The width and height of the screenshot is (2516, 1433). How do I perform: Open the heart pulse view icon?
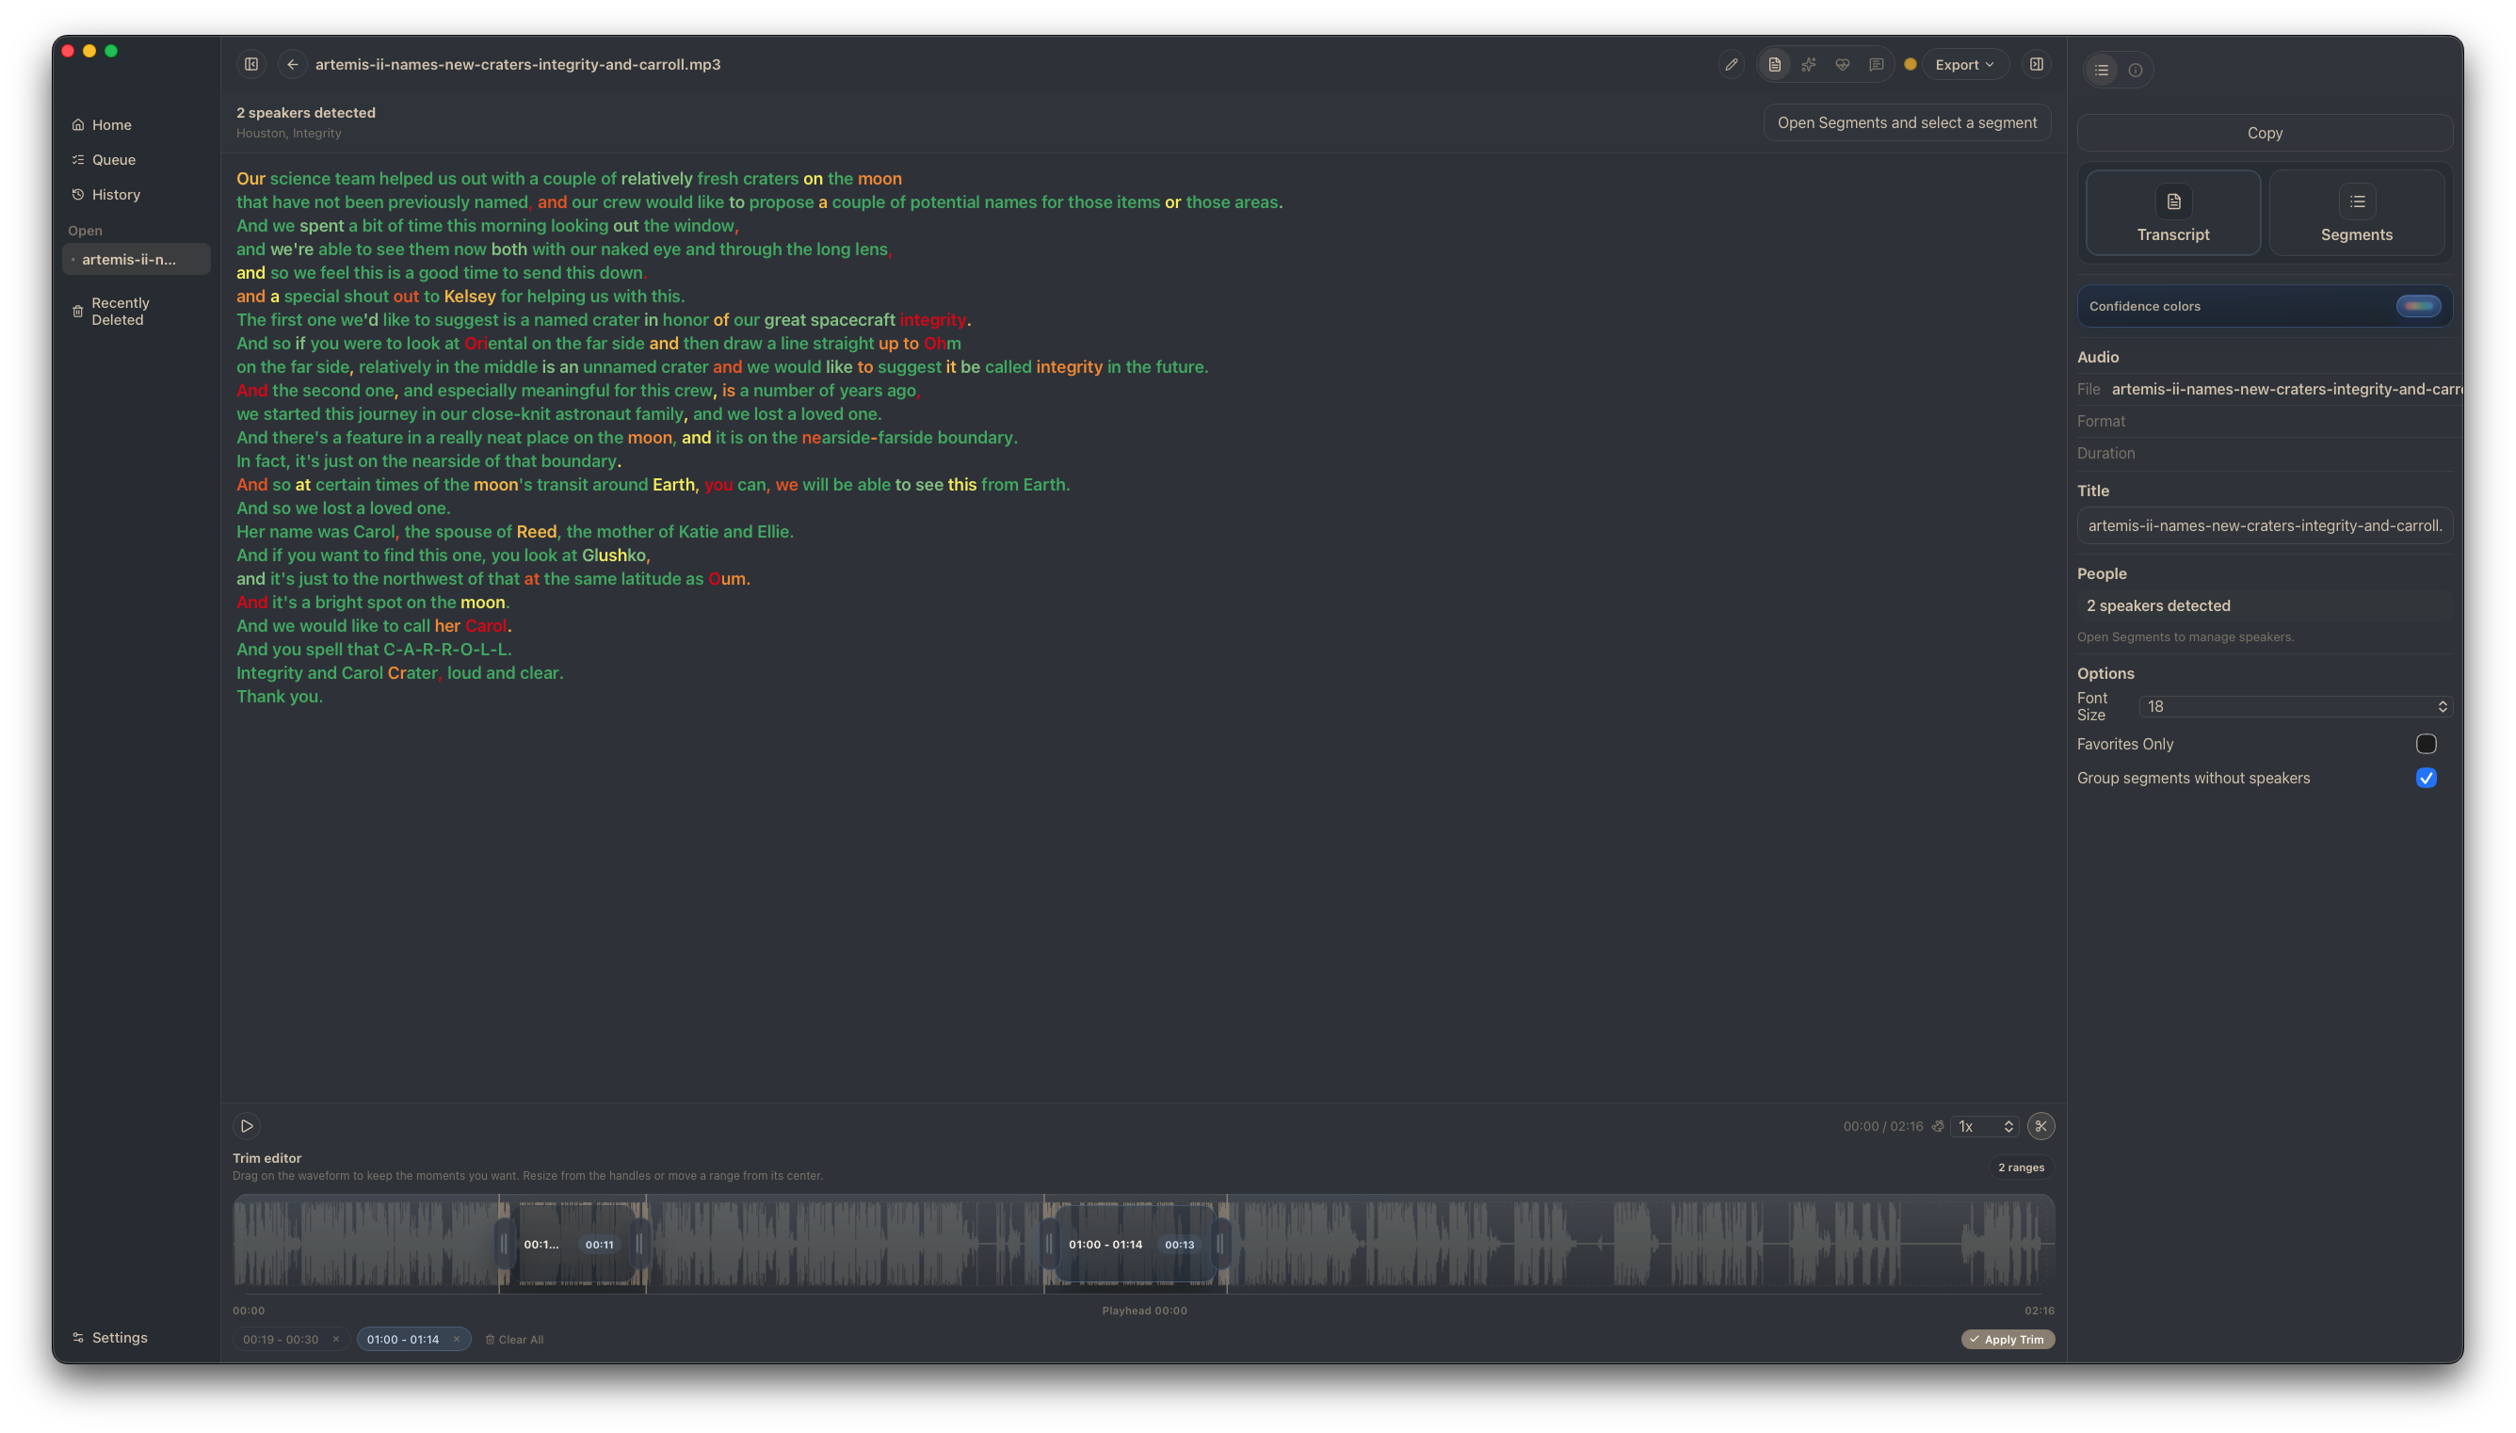coord(1842,64)
